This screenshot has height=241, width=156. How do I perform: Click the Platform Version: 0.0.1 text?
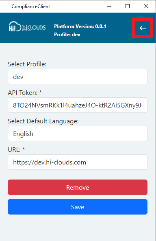(x=80, y=26)
